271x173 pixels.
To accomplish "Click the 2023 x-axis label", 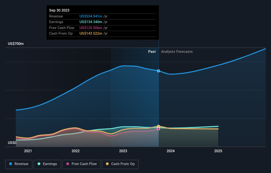I will click(123, 151).
